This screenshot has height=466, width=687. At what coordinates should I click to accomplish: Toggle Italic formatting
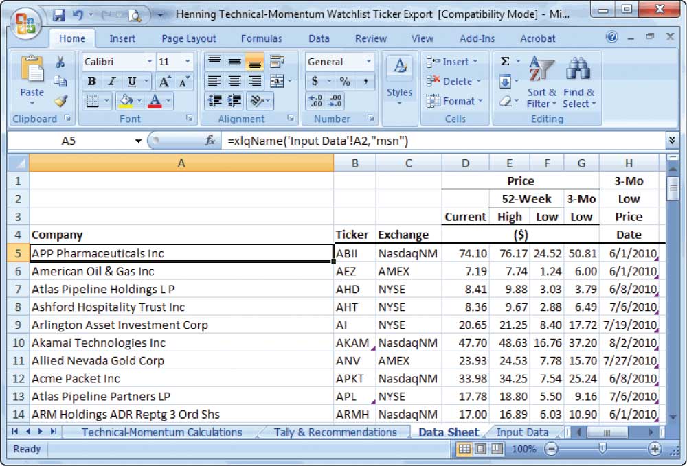111,82
